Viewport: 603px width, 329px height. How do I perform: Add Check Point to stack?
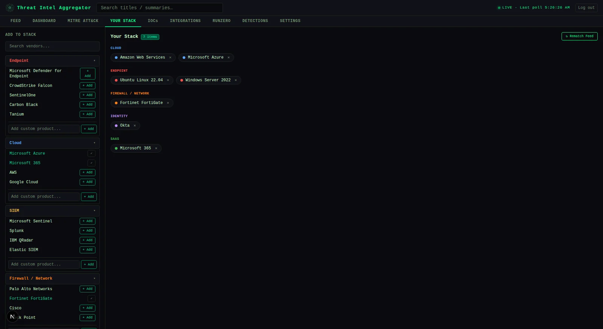coord(87,317)
